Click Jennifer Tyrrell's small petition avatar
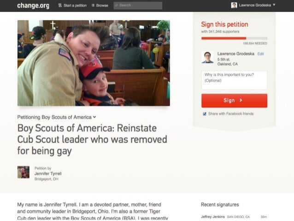 24,172
